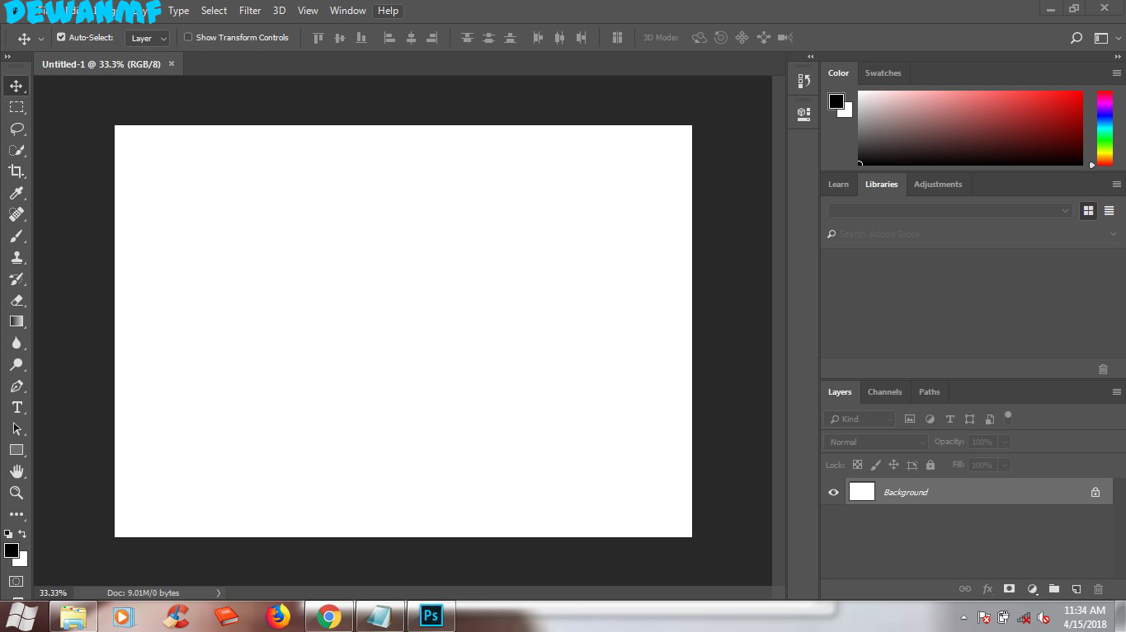Hide the Background layer visibility eye

click(833, 492)
